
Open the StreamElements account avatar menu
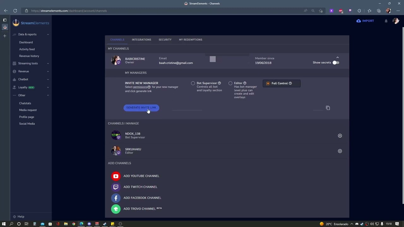click(396, 21)
